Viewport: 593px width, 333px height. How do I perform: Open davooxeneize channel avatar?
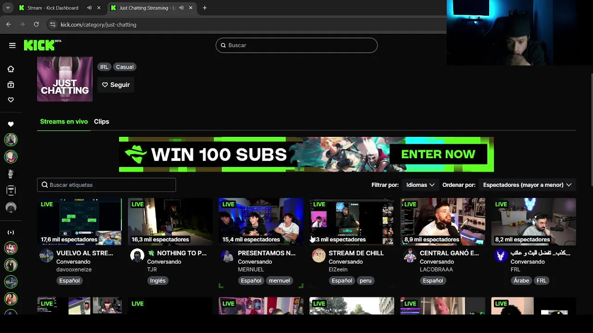click(46, 255)
